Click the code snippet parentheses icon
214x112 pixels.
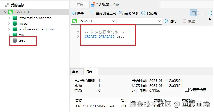coord(143,13)
